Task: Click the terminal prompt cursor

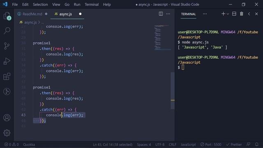Action: 183,67
